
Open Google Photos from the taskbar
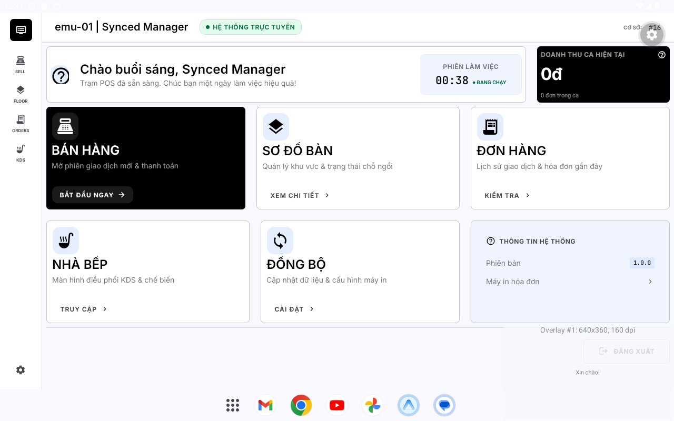coord(373,405)
